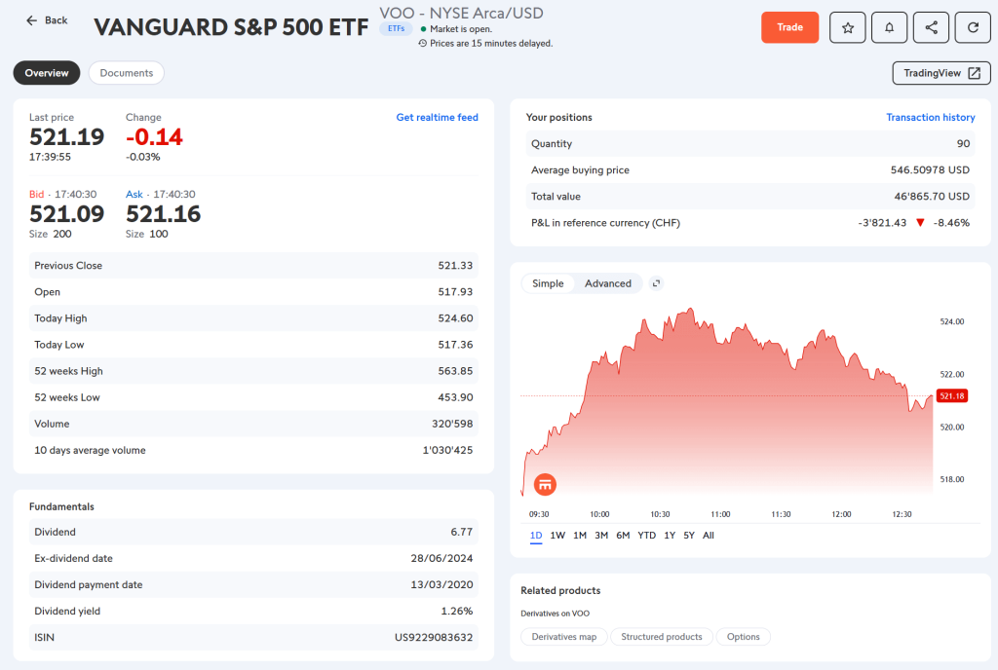Select the 6M chart range
Screen dimensions: 998x670
pyautogui.click(x=623, y=536)
